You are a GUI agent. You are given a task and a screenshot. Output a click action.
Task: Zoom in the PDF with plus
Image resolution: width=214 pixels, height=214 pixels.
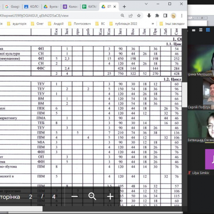110,197
